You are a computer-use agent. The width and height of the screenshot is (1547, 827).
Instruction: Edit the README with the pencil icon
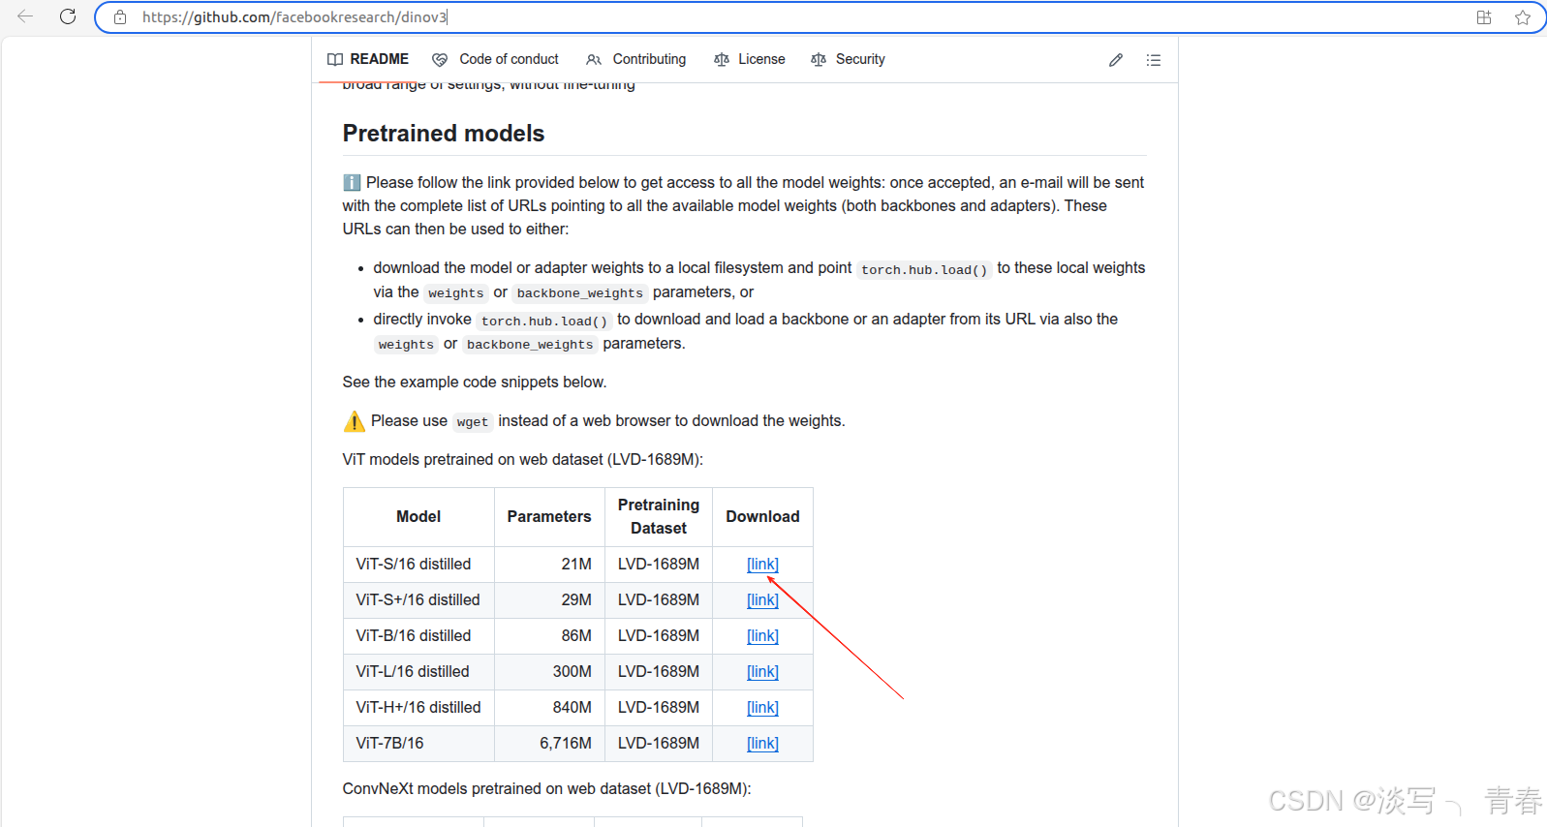[1116, 60]
